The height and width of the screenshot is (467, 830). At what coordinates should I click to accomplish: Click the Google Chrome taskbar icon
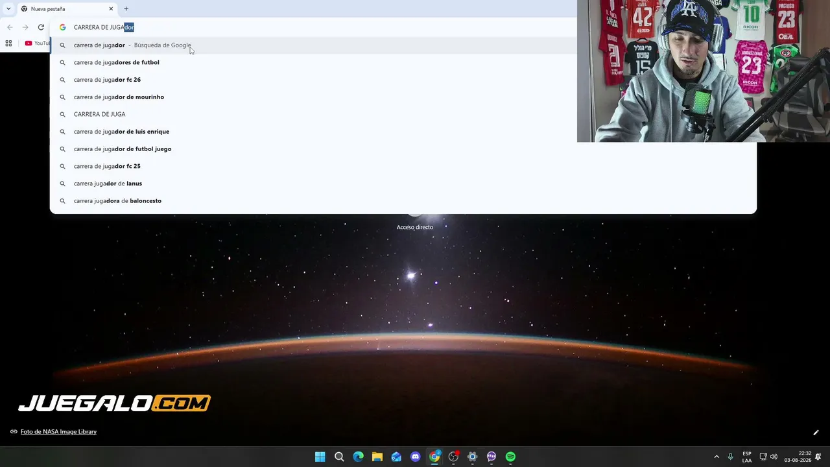(x=434, y=457)
